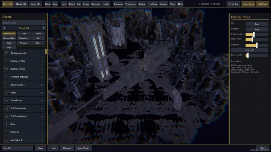Switch to the Vegetation asset category
The height and width of the screenshot is (152, 271).
click(x=24, y=38)
